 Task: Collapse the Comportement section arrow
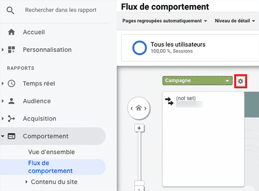[3, 136]
